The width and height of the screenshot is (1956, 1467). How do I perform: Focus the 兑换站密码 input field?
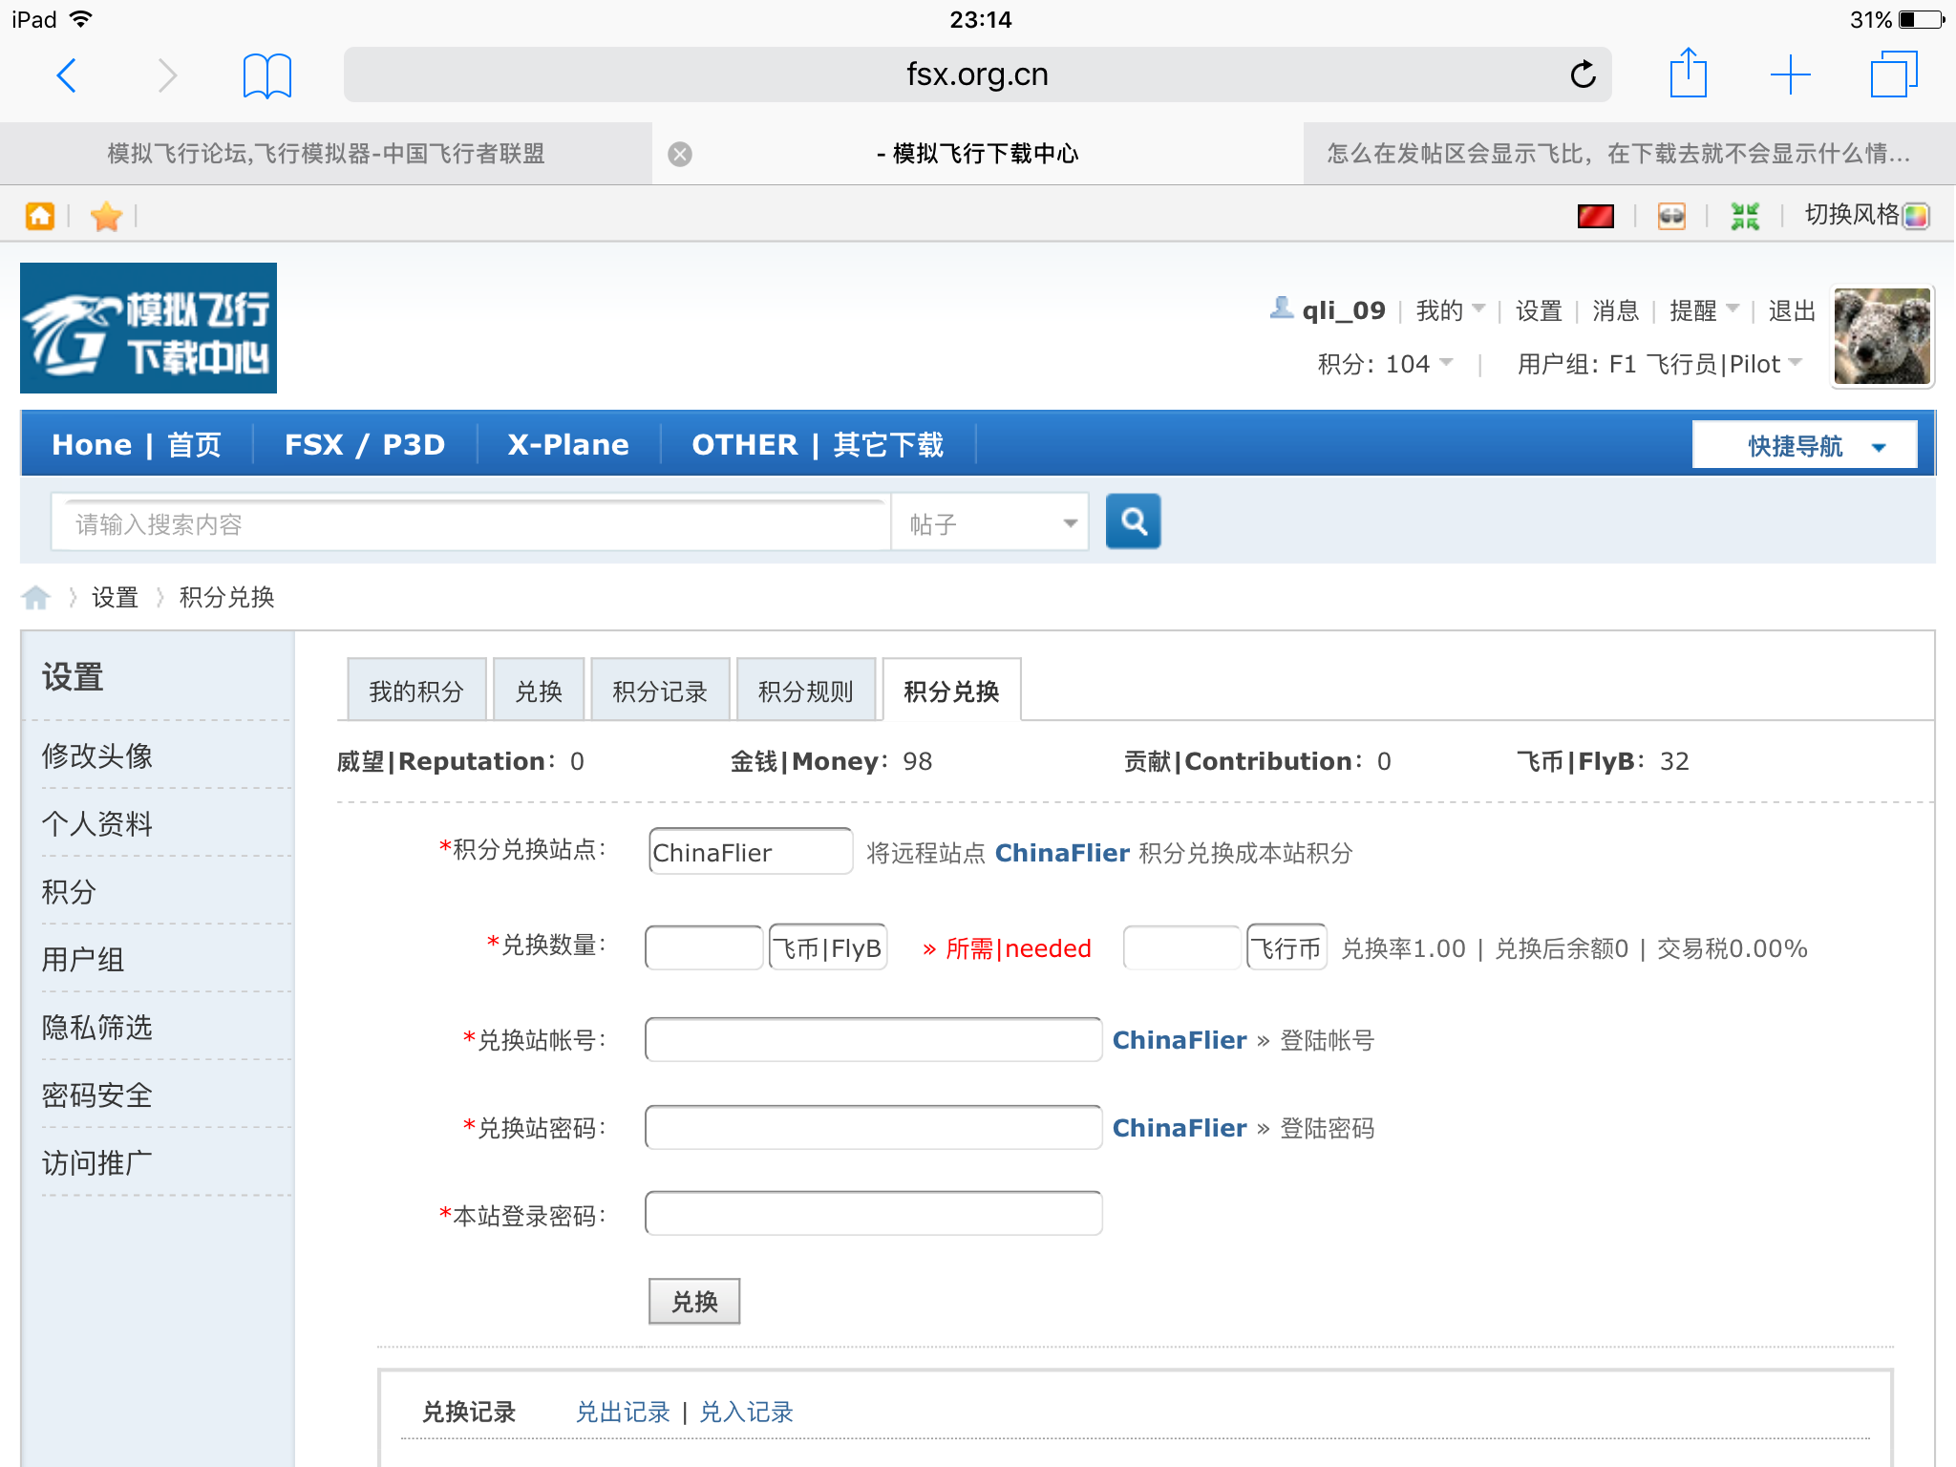pyautogui.click(x=874, y=1127)
